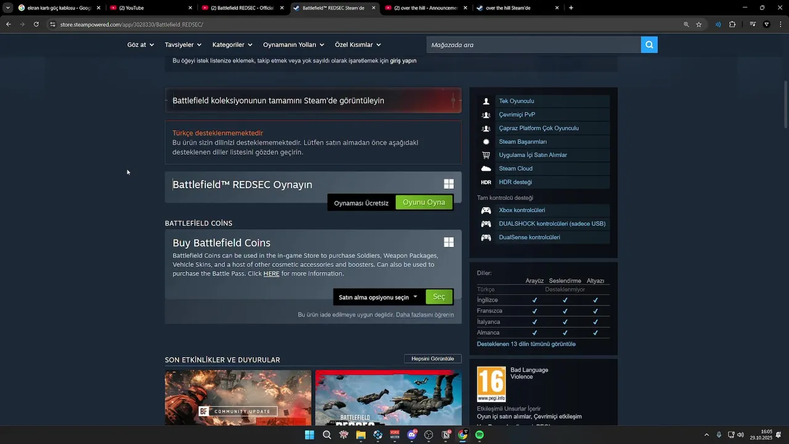Click the magnifier search button in Steam store

pos(649,45)
